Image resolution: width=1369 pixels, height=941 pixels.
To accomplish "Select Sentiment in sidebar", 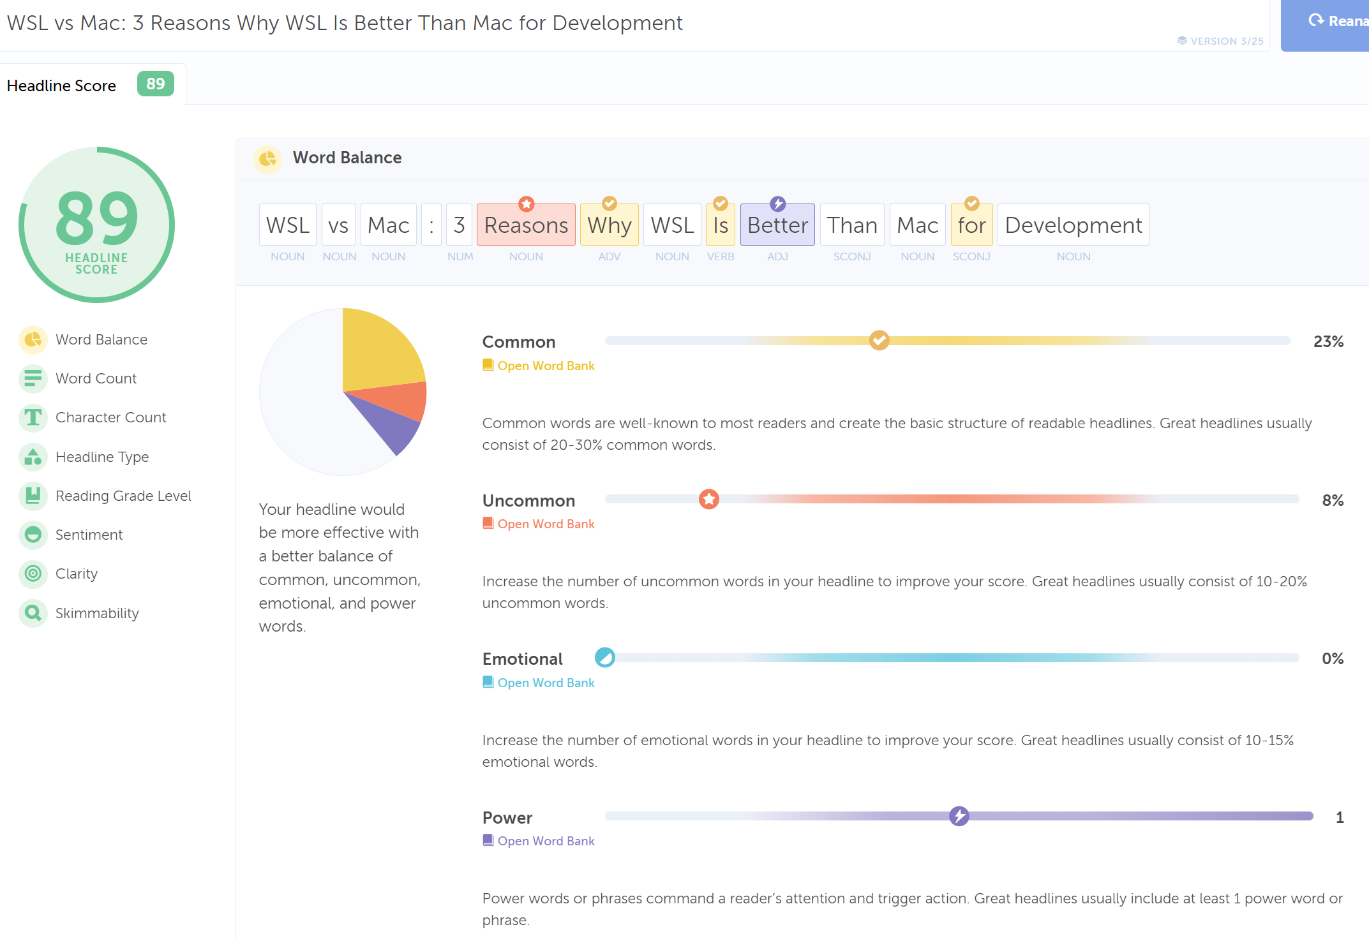I will coord(89,535).
